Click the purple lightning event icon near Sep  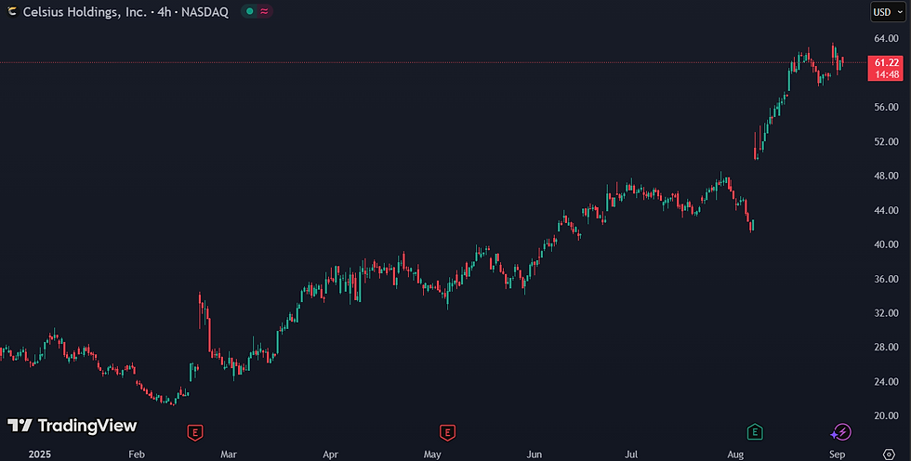coord(840,432)
